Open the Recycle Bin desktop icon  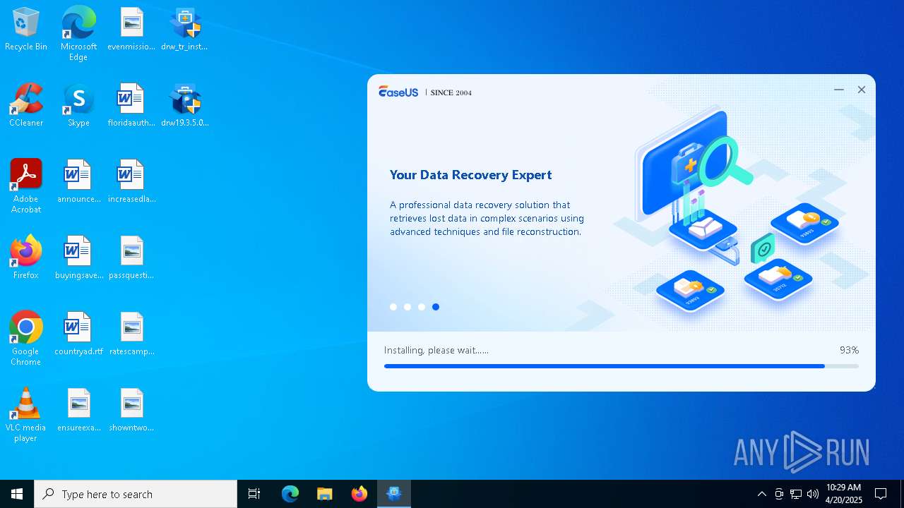pyautogui.click(x=26, y=29)
